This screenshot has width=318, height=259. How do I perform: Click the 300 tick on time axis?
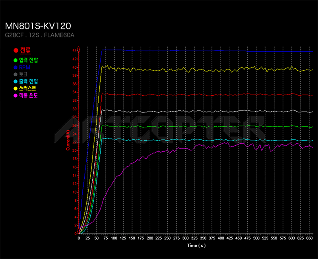185,238
